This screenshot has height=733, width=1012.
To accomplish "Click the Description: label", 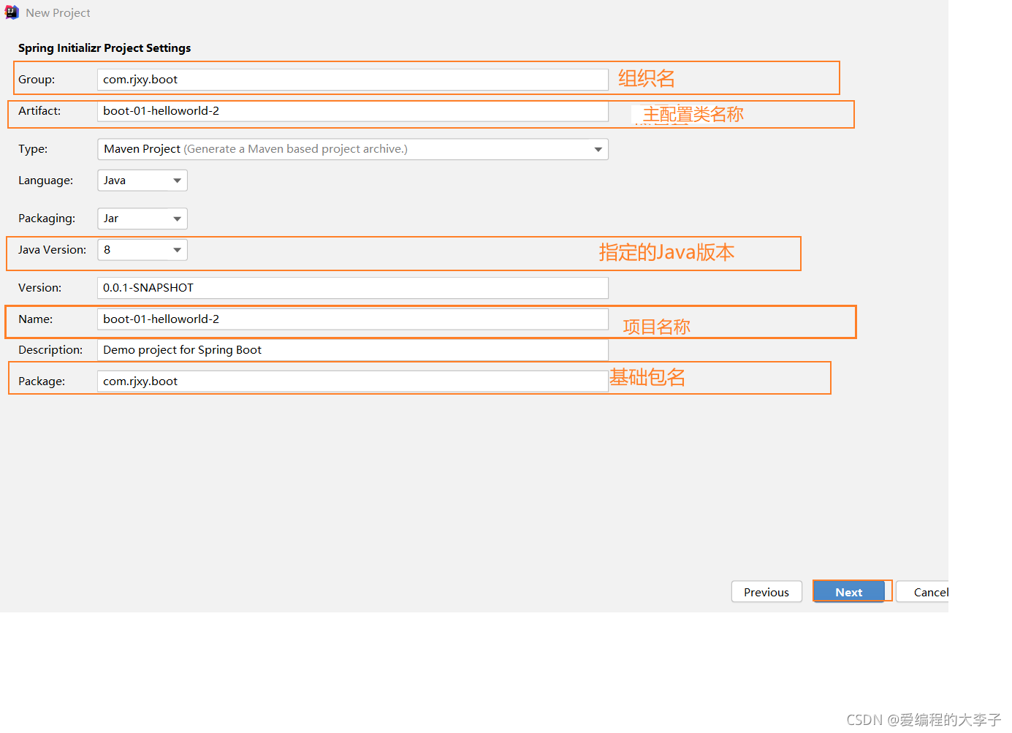I will (x=50, y=350).
